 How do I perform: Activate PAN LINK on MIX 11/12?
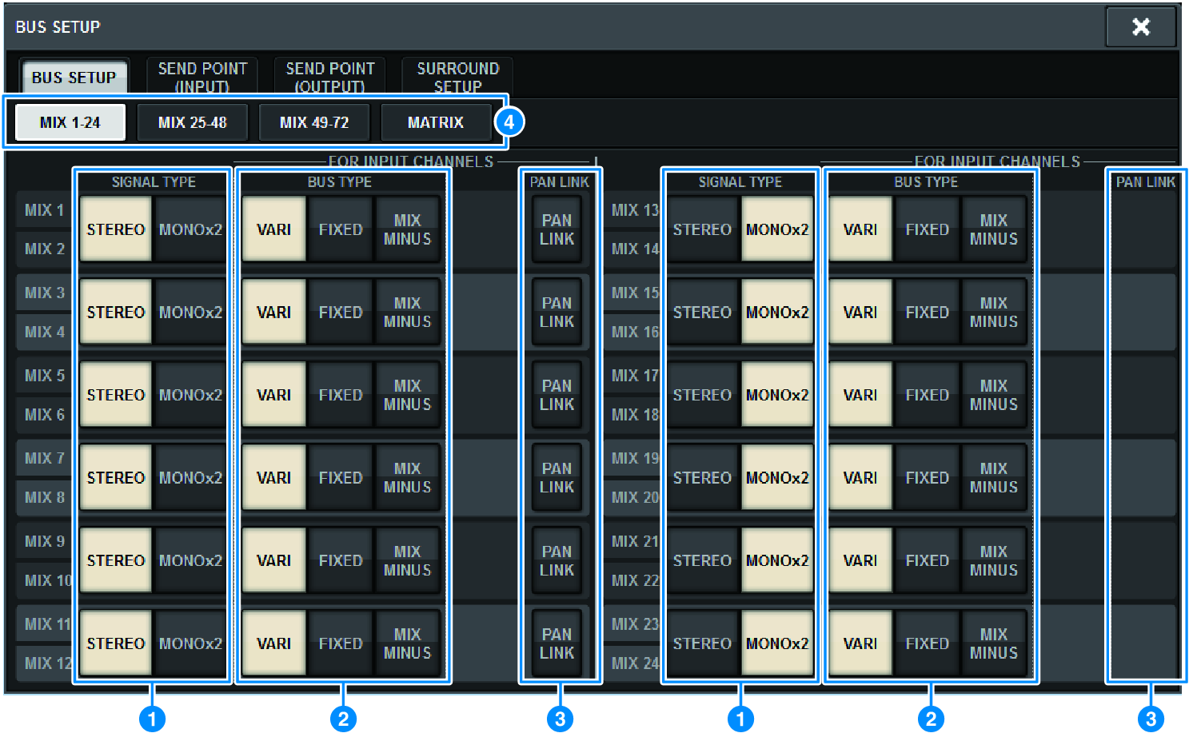(x=557, y=642)
